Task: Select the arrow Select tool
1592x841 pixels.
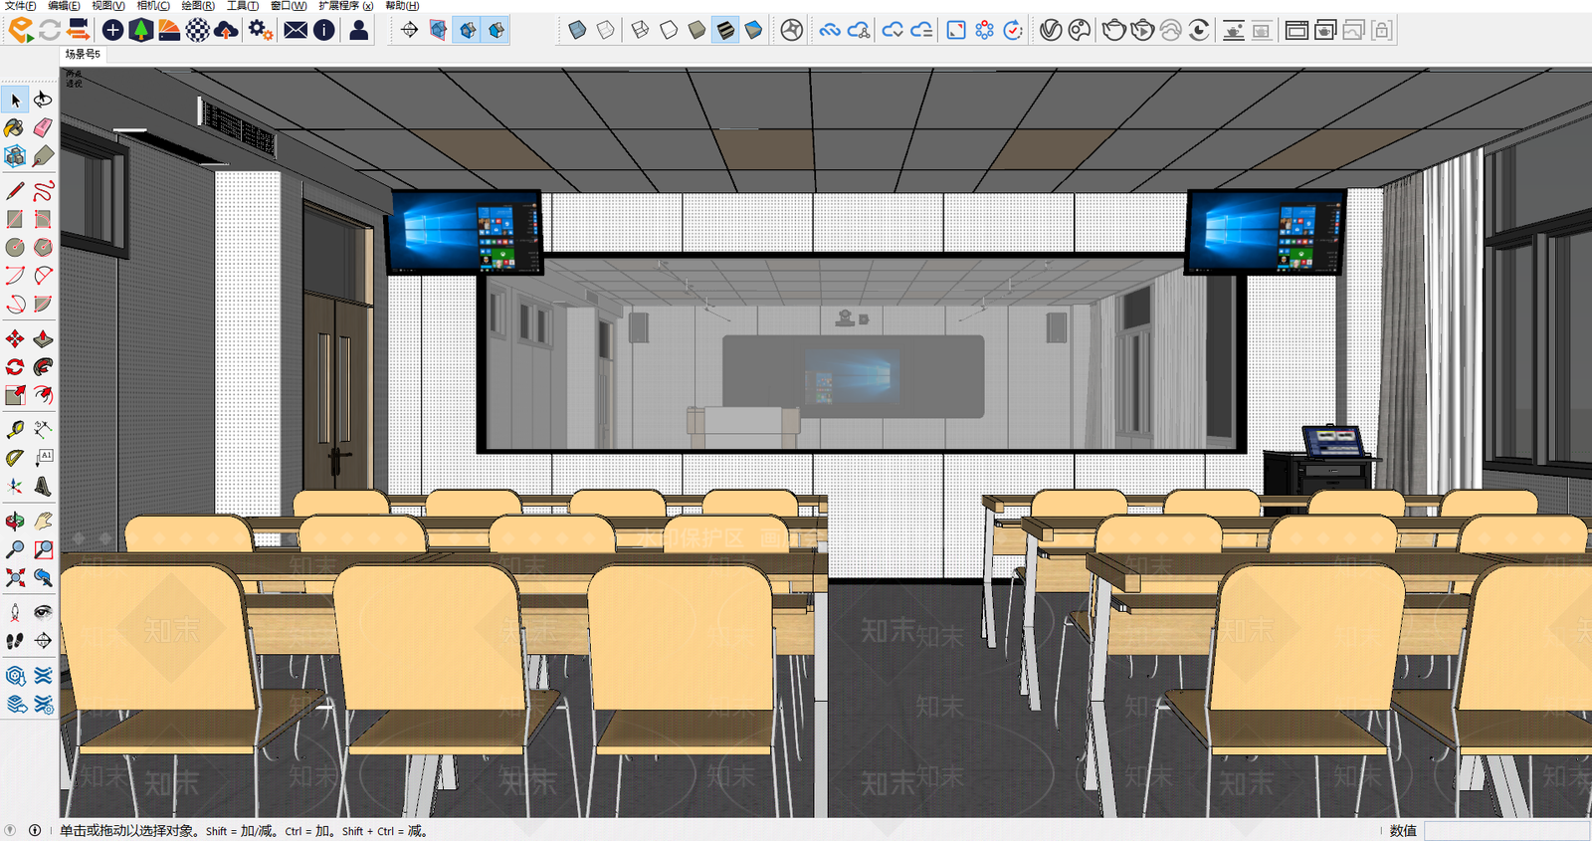Action: [x=15, y=100]
